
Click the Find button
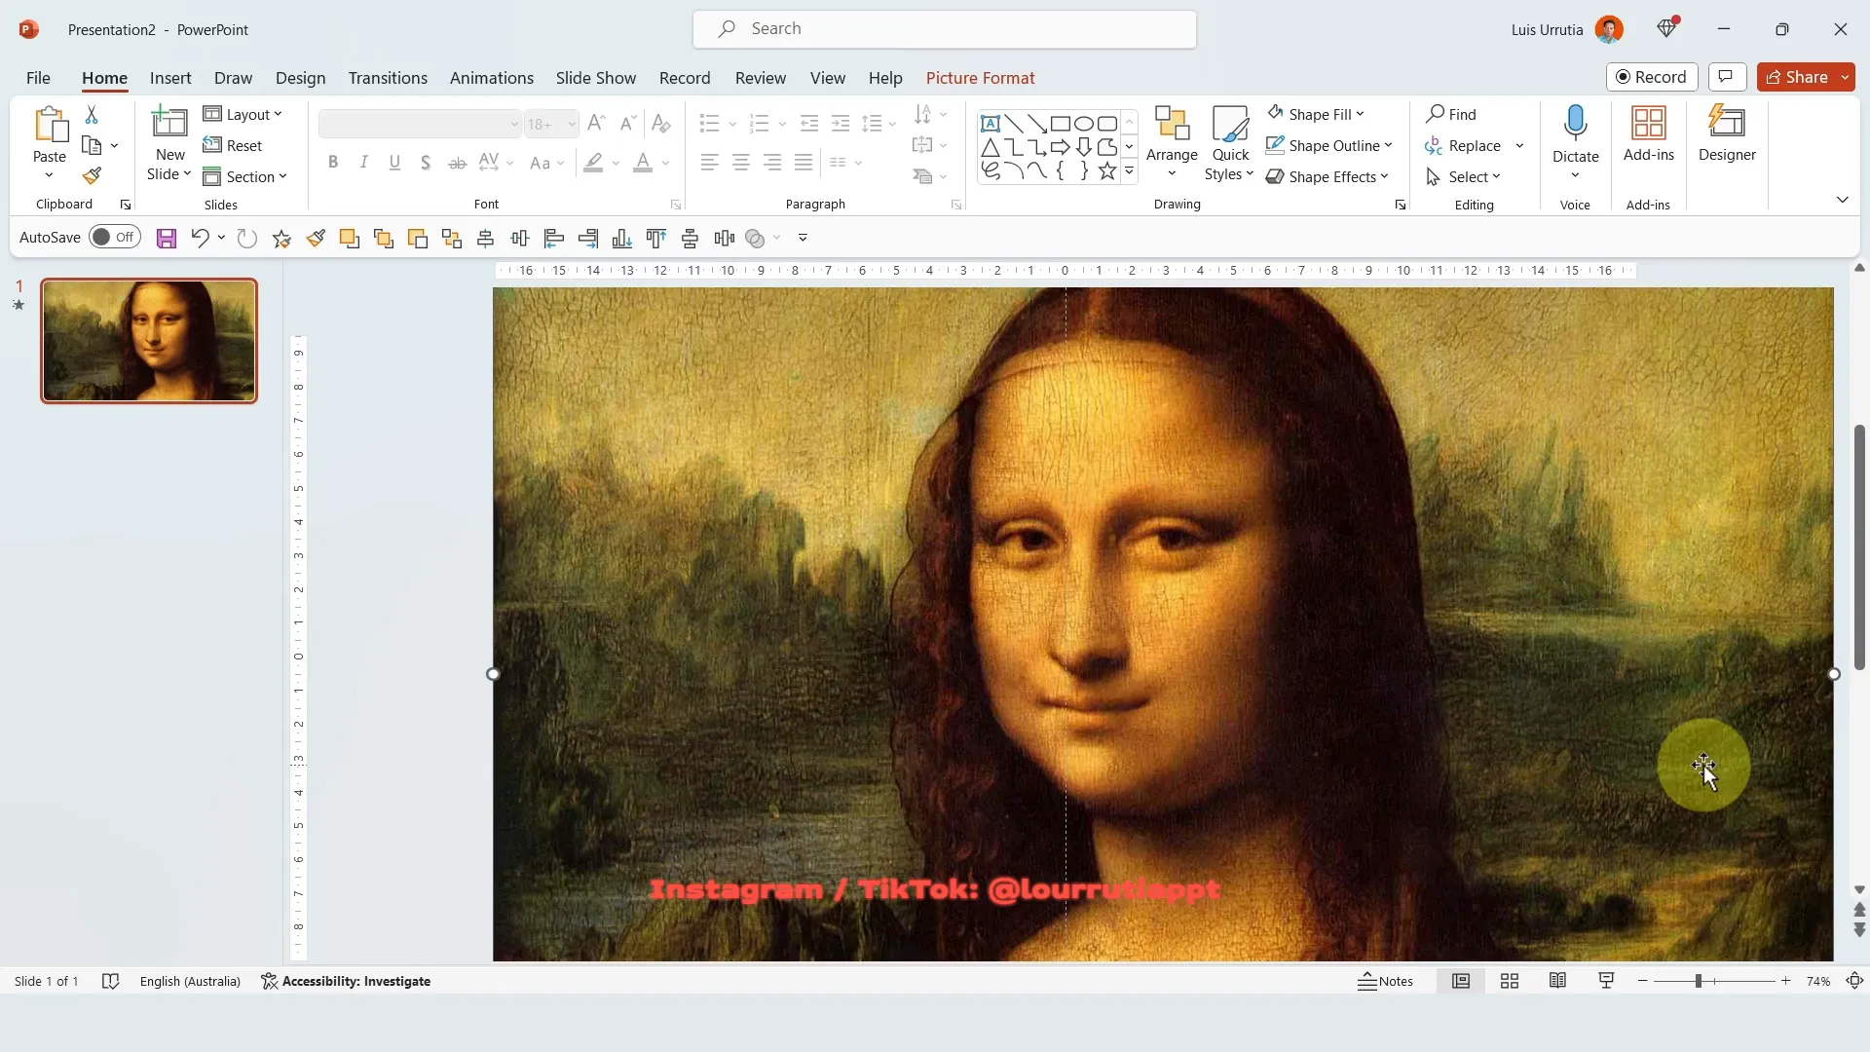(x=1451, y=115)
